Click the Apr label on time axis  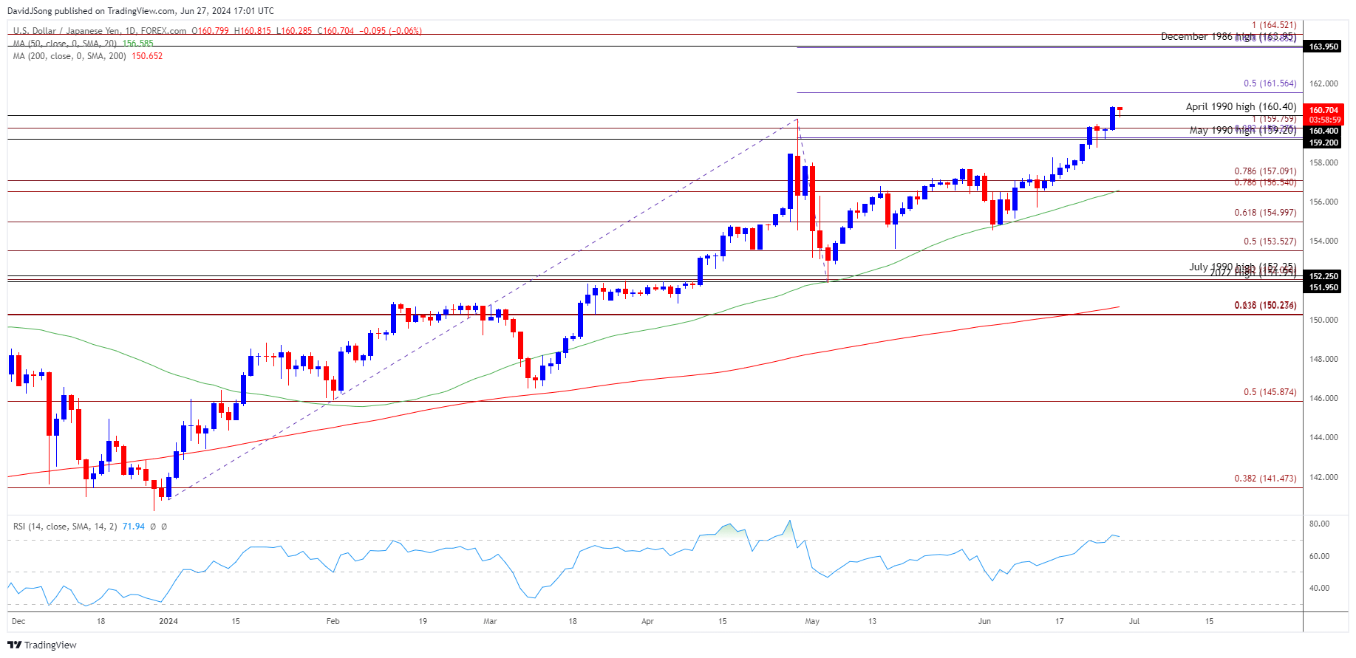click(x=647, y=621)
